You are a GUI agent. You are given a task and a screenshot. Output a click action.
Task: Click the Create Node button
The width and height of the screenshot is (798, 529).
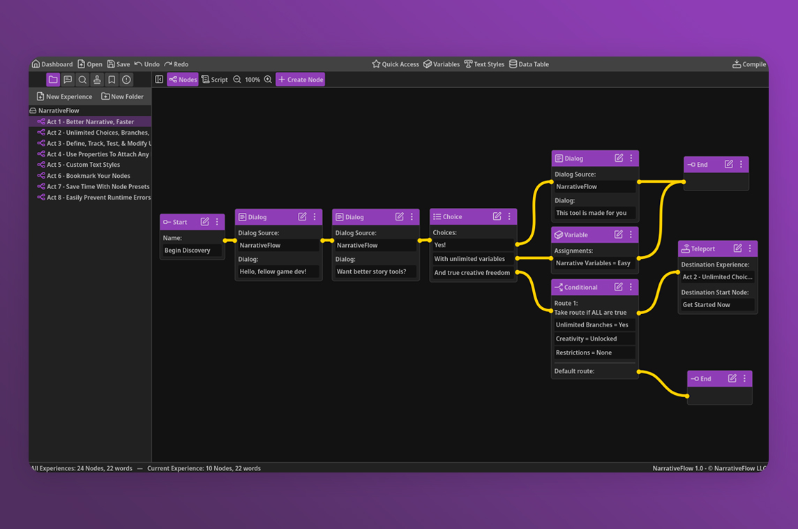(300, 80)
